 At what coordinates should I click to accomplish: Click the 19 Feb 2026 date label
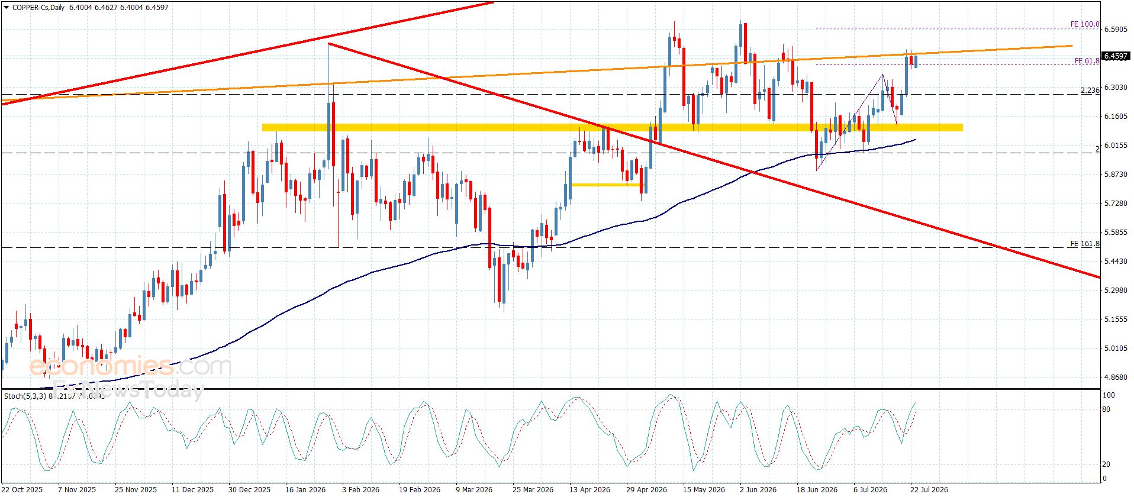(418, 490)
